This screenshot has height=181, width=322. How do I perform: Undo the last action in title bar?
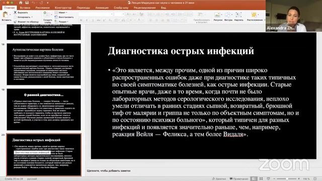click(34, 3)
